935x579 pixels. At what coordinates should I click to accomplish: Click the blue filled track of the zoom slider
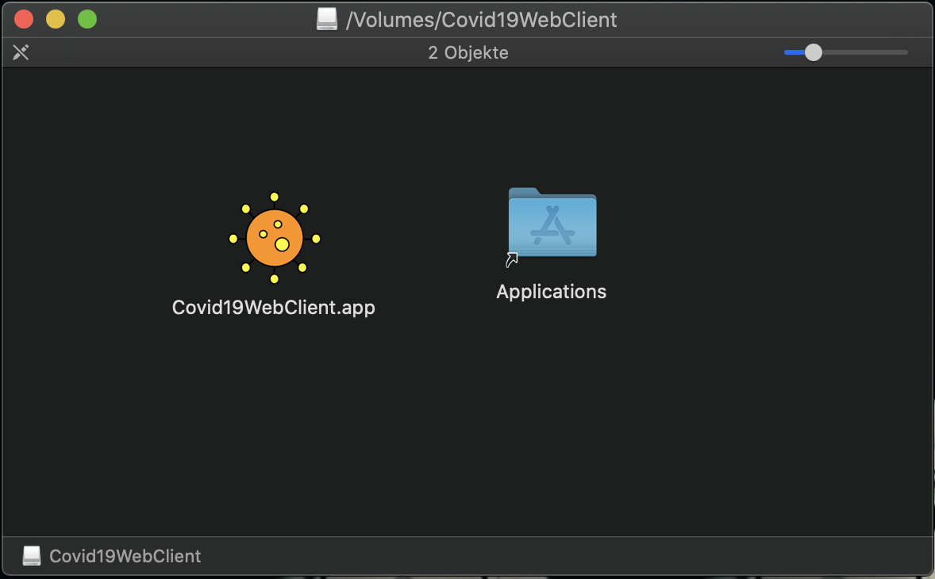[794, 52]
